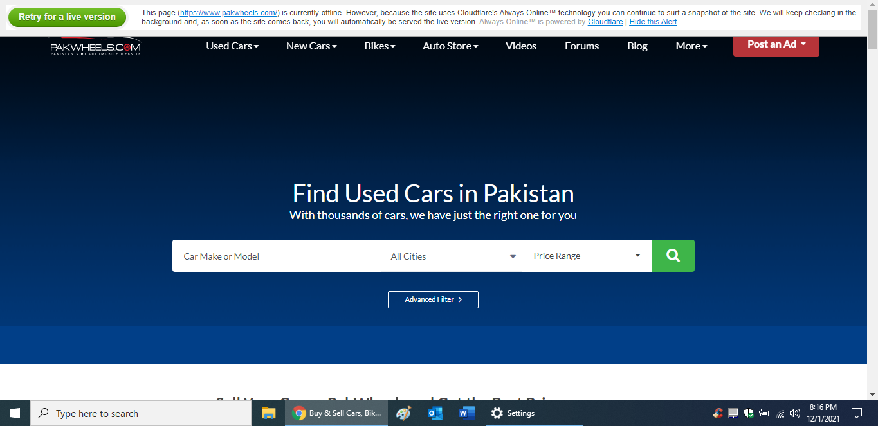The width and height of the screenshot is (878, 426).
Task: Click the green search magnifier button
Action: (673, 256)
